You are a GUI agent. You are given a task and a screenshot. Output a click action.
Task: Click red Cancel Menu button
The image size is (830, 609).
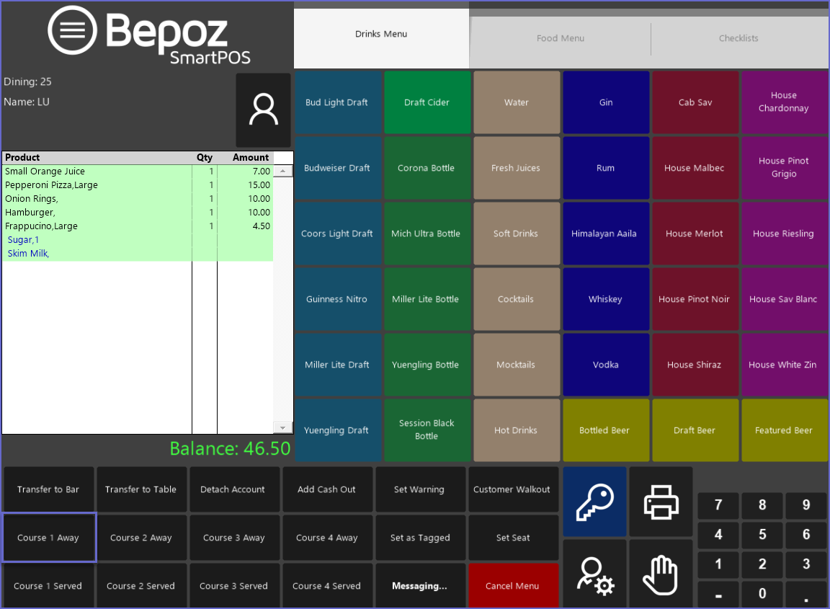[512, 586]
